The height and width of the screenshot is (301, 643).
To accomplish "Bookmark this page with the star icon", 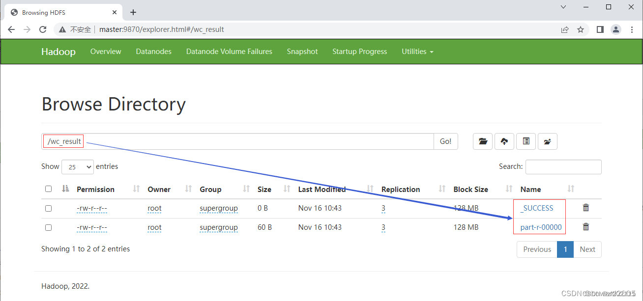I will (581, 29).
